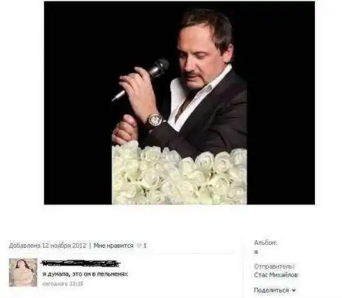Click the black area right of the singer
342x298 pixels.
pos(281,103)
